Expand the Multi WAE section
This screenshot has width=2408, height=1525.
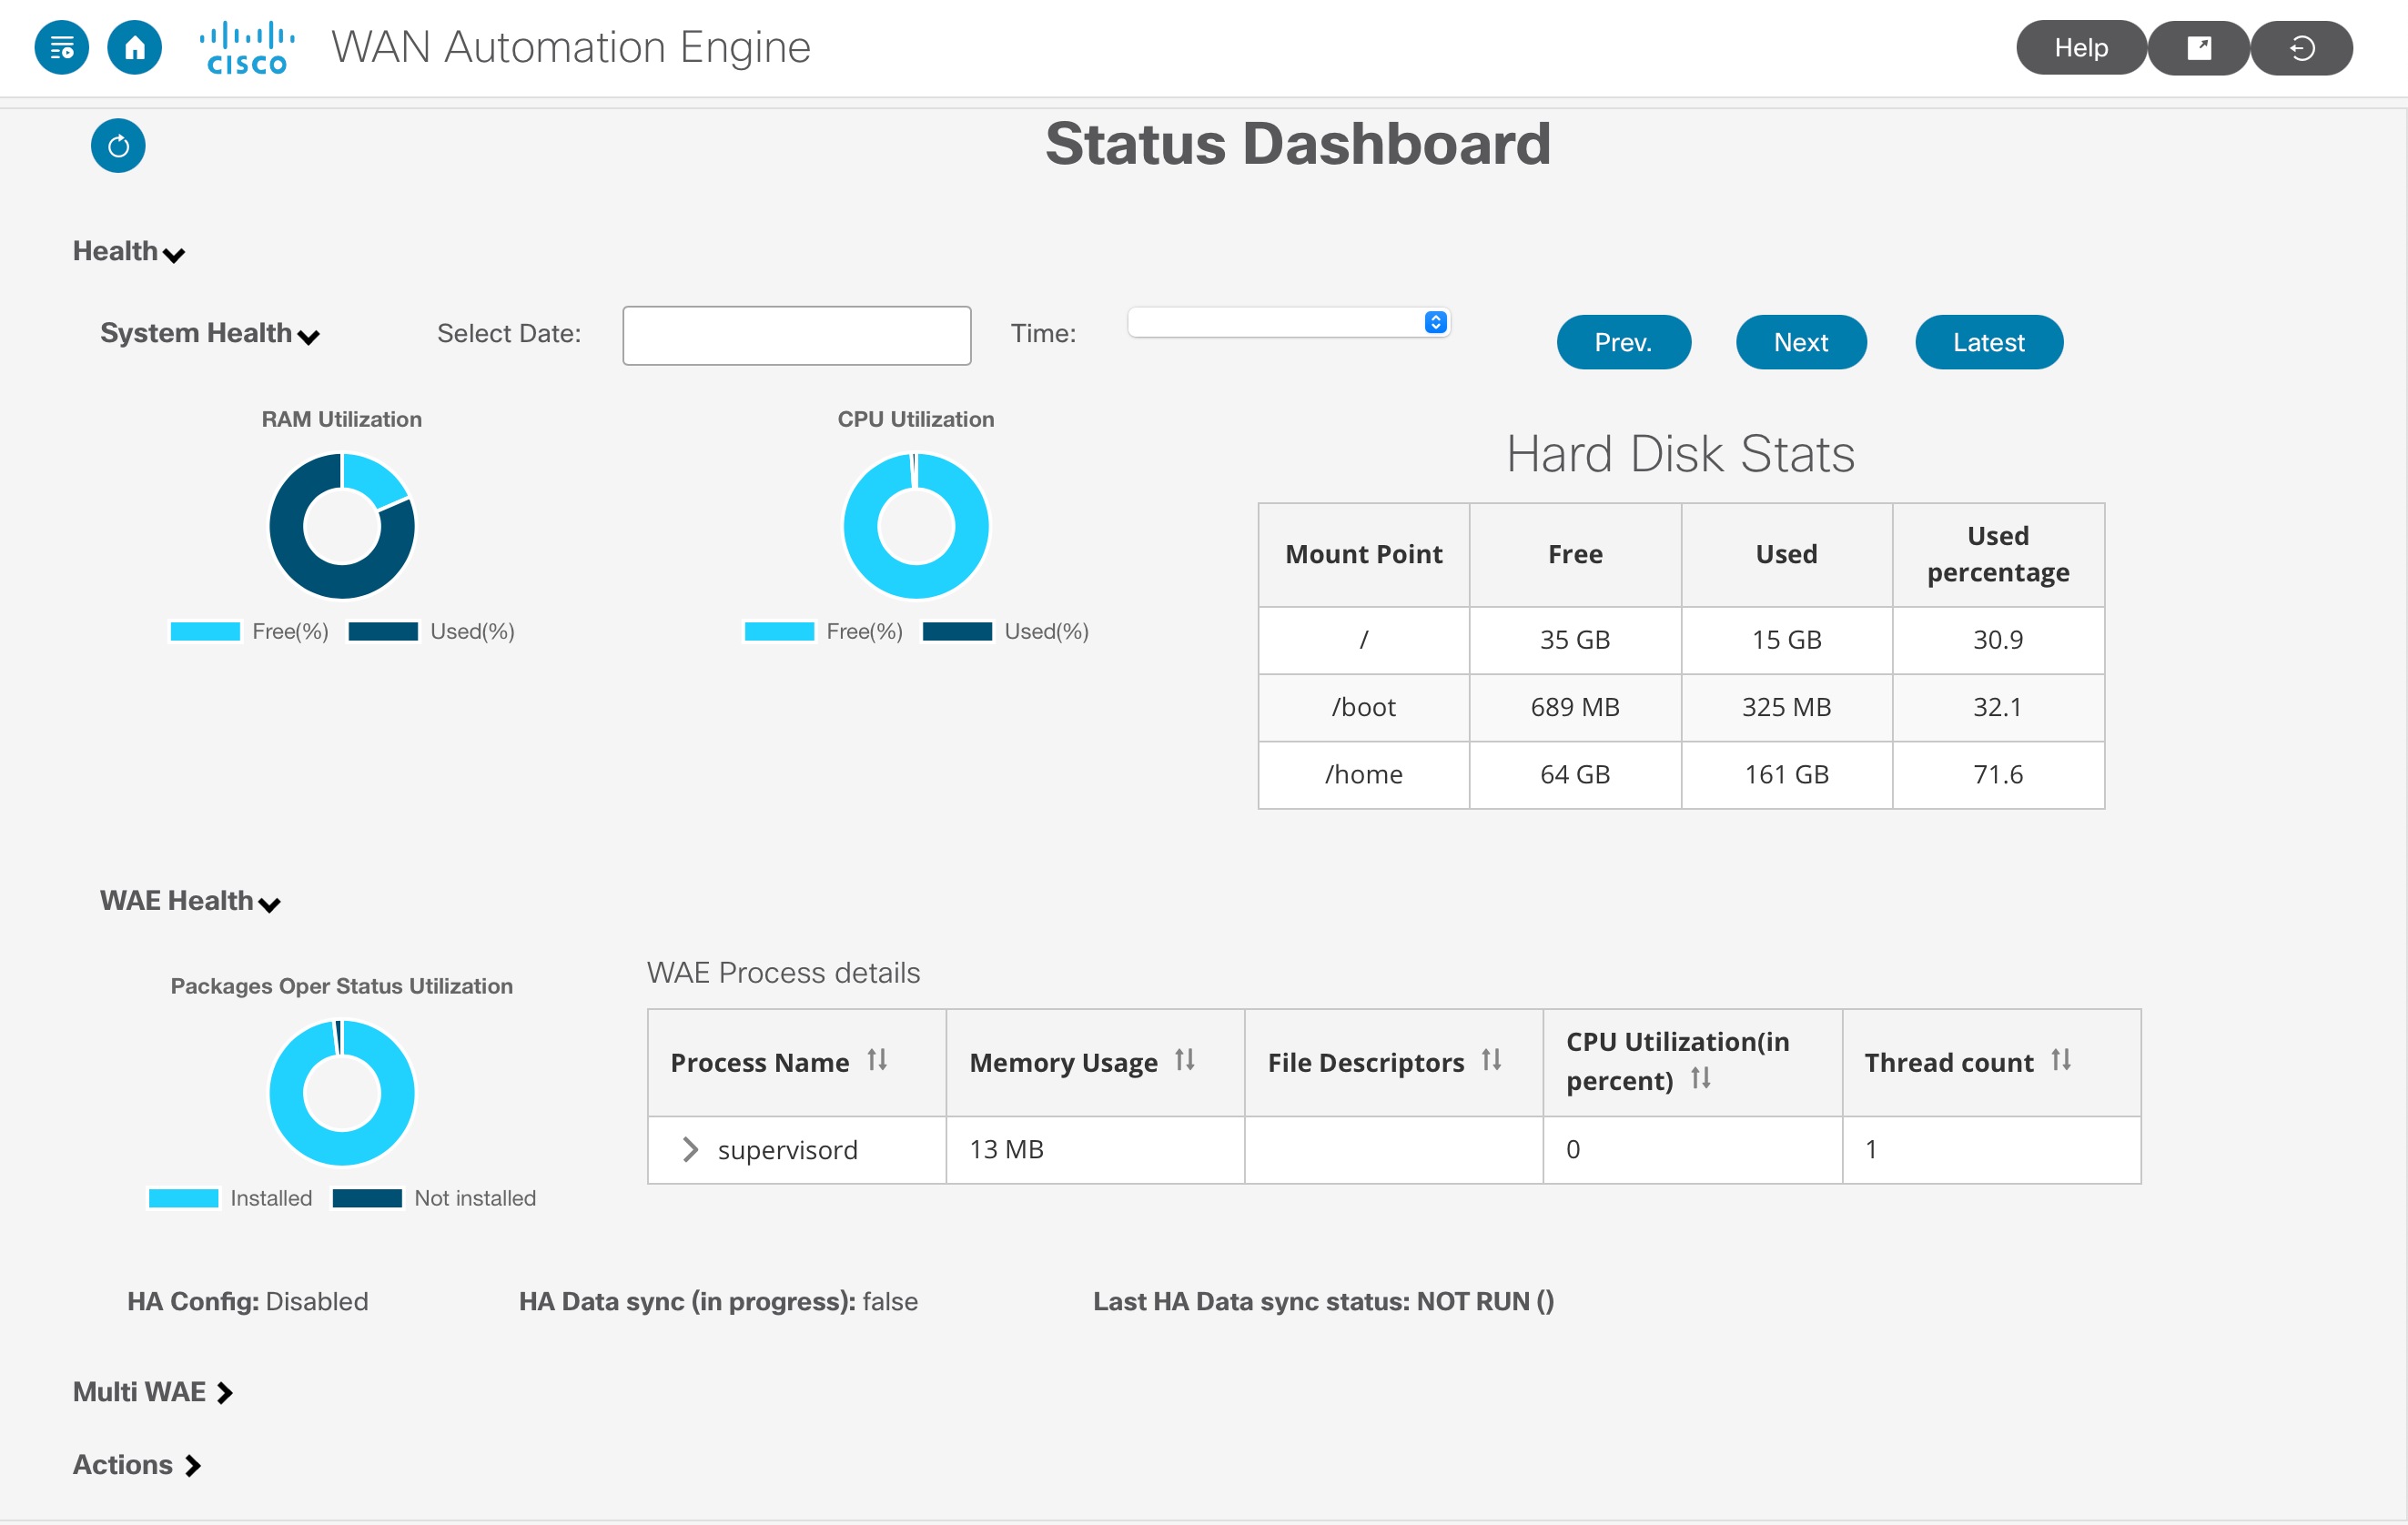point(224,1391)
